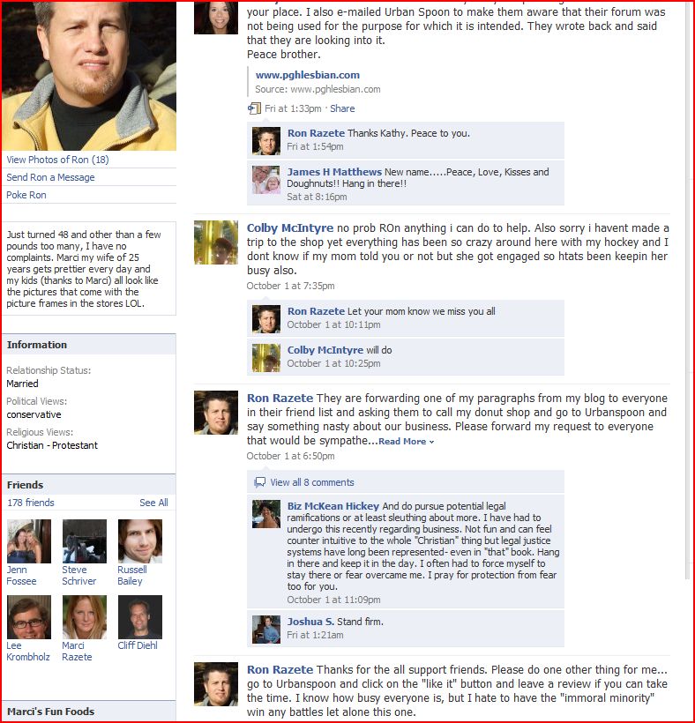Click Poke Ron
The height and width of the screenshot is (723, 695).
tap(26, 195)
